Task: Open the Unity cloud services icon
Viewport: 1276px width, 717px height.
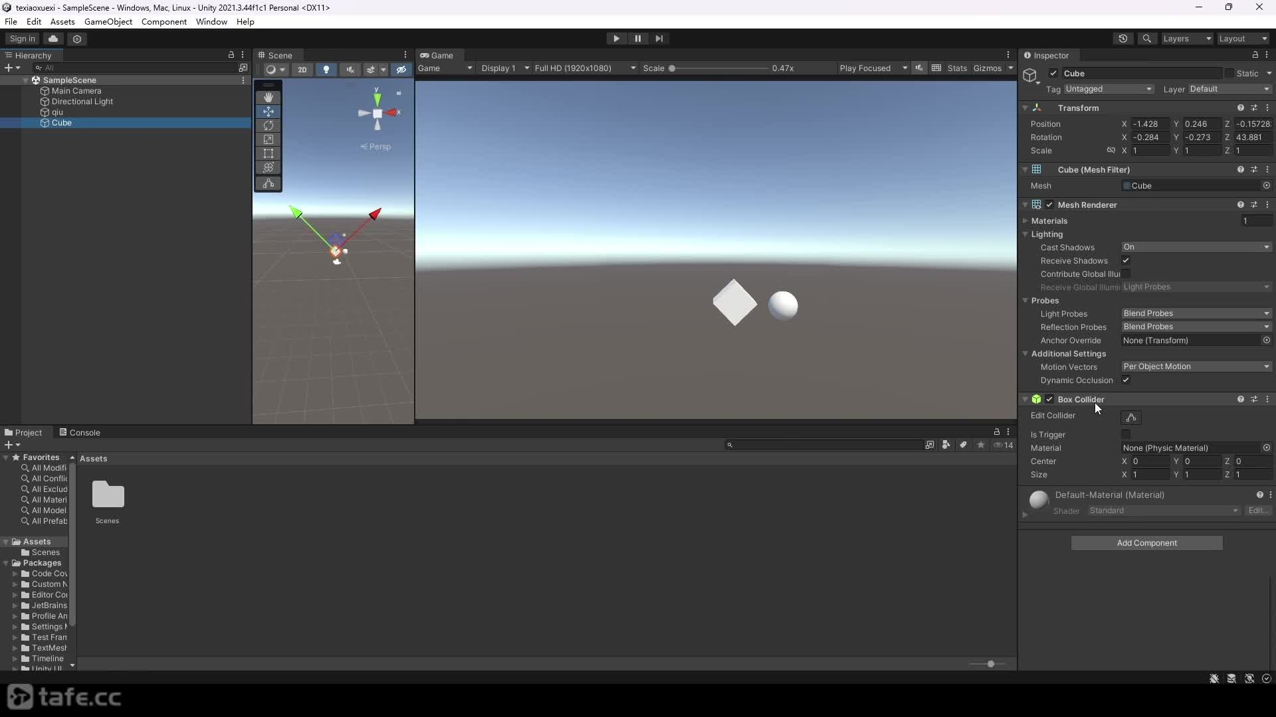Action: click(x=53, y=39)
